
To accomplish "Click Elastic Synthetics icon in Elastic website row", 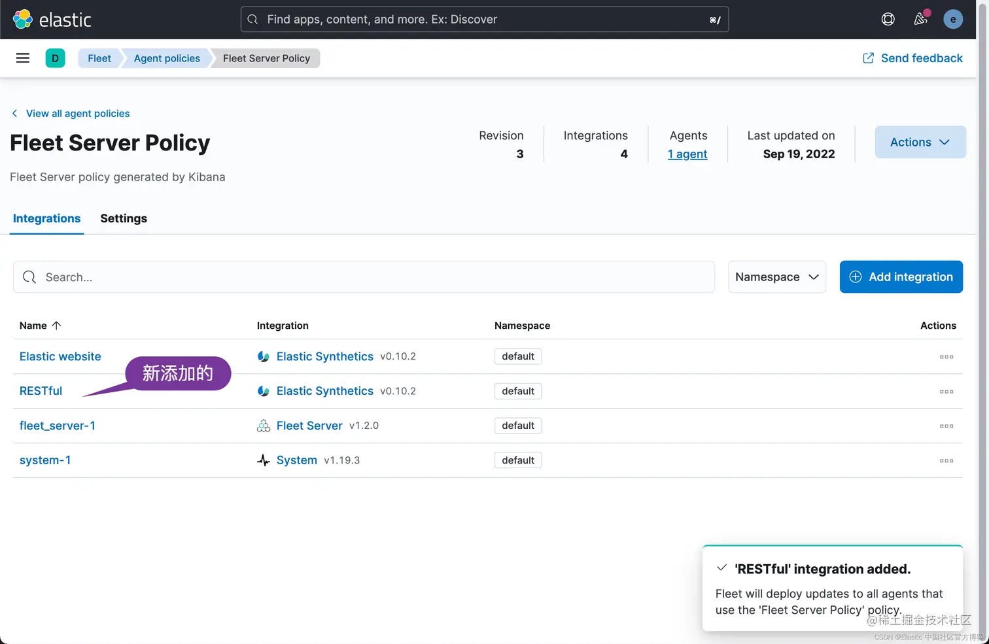I will (264, 356).
